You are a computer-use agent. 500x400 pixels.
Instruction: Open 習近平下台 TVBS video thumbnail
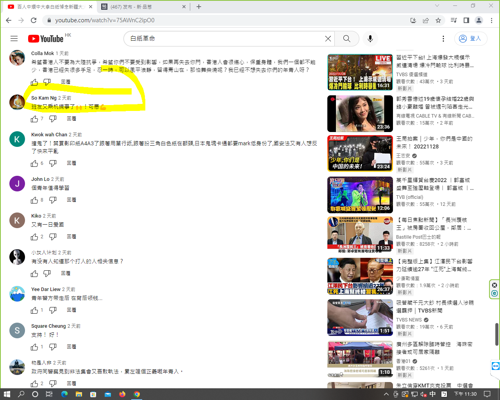(x=360, y=72)
